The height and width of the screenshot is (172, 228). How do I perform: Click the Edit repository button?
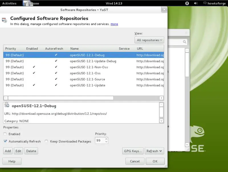click(18, 151)
